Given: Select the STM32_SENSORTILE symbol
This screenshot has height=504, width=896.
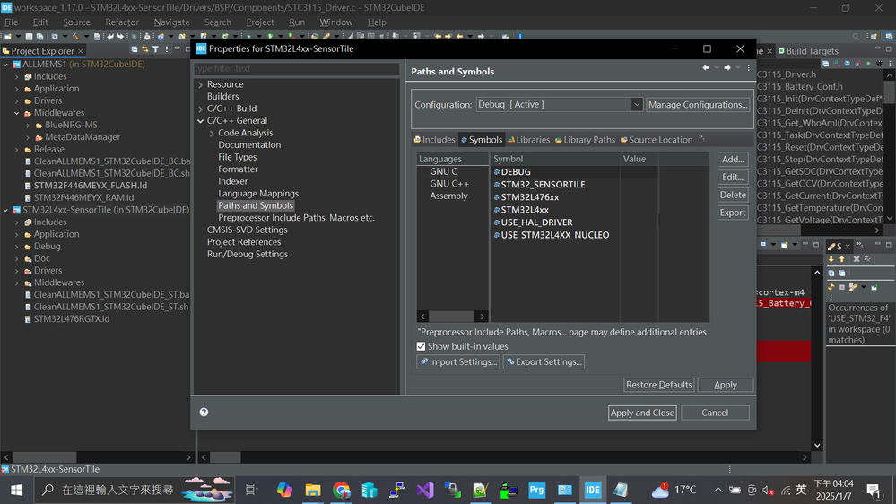Looking at the screenshot, I should [x=543, y=185].
